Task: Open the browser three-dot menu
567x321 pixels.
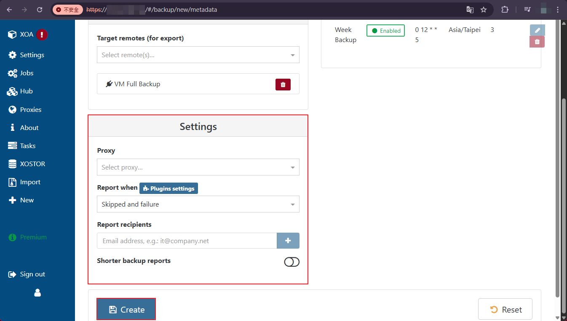Action: (x=558, y=9)
